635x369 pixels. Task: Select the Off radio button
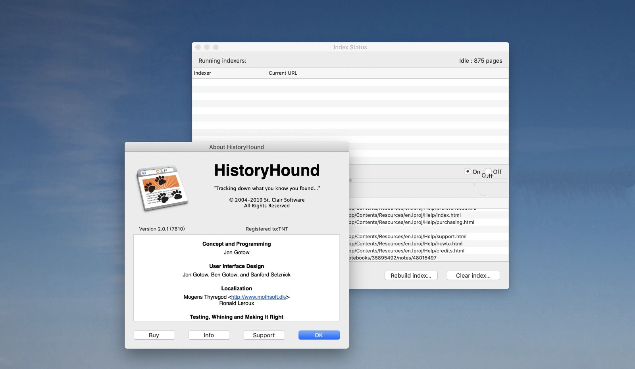coord(488,172)
